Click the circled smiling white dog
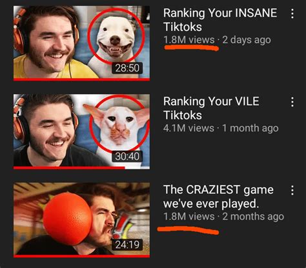This screenshot has width=306, height=268. (x=116, y=37)
